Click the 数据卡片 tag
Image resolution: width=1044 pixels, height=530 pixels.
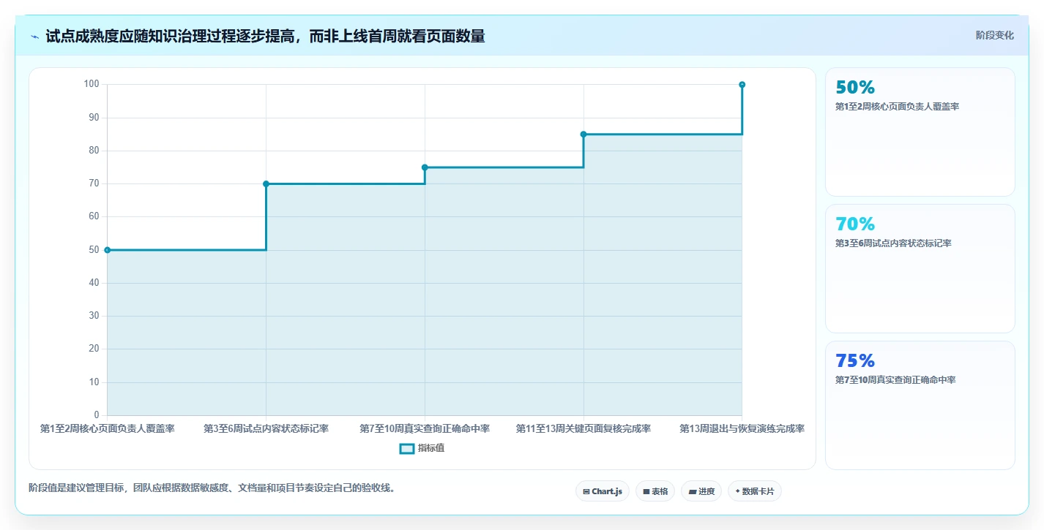[x=755, y=491]
